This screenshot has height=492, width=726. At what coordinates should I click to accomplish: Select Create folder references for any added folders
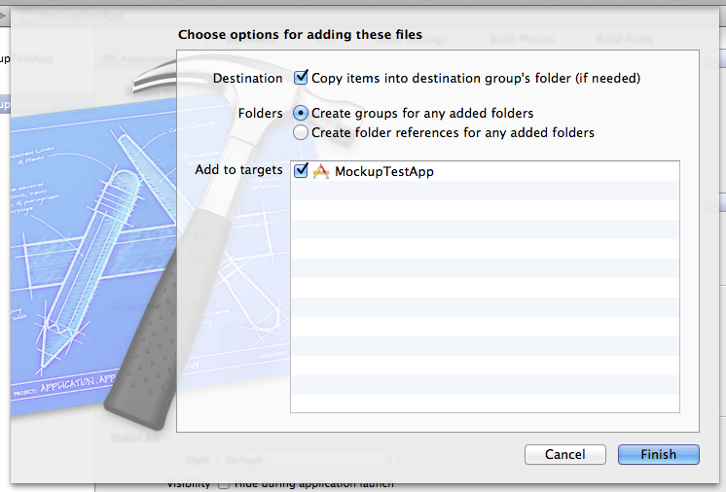[x=301, y=132]
